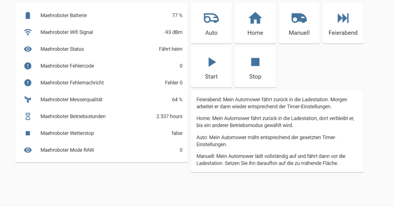This screenshot has height=207, width=394.
Task: Click the Wifi Signal icon
Action: [28, 32]
